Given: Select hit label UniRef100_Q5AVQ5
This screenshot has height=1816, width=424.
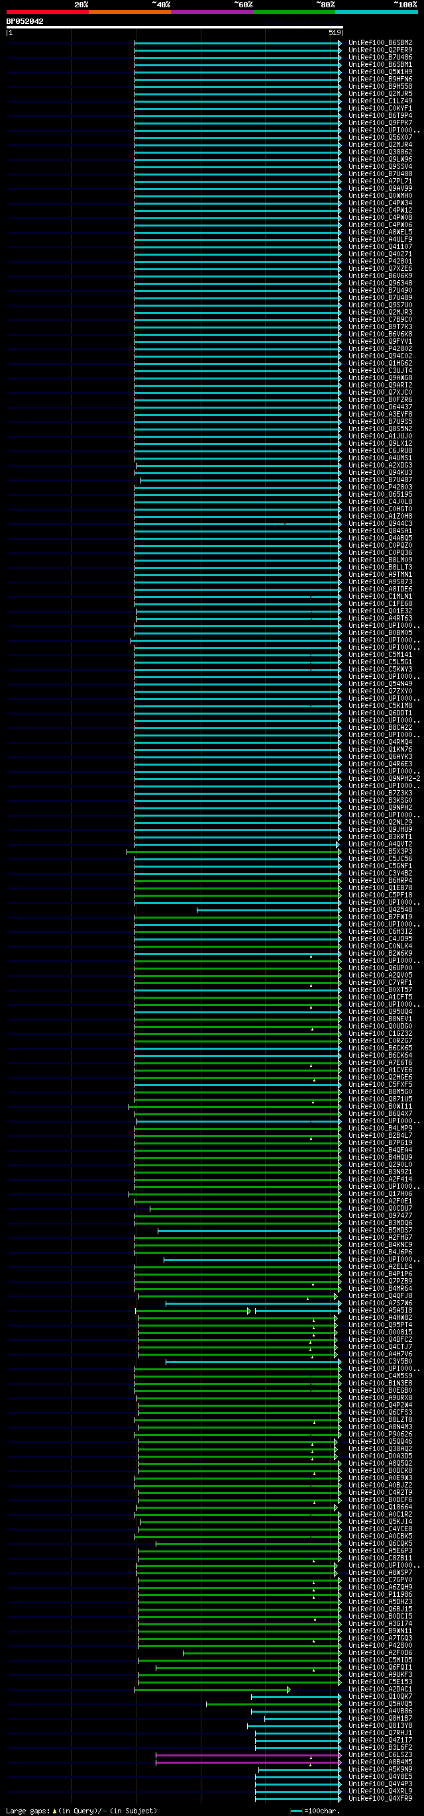Looking at the screenshot, I should point(380,1704).
